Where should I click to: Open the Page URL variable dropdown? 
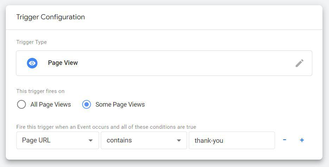tap(57, 140)
